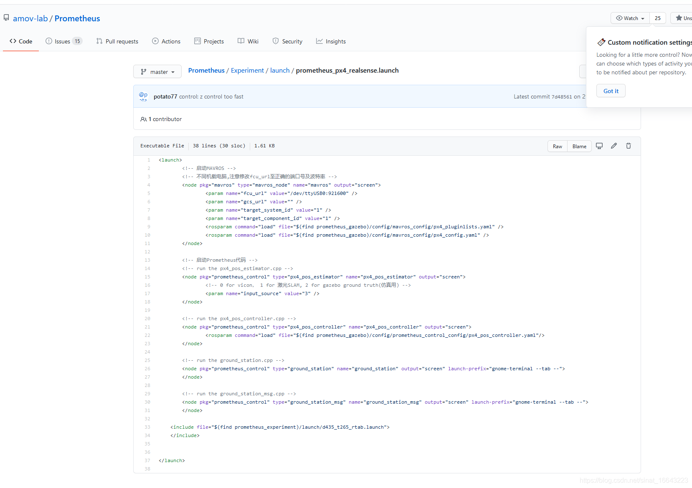The image size is (692, 488).
Task: Click the closing </launch> tag line
Action: [172, 460]
